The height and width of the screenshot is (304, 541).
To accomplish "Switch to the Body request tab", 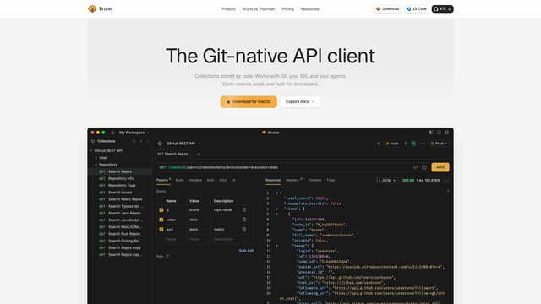I will pyautogui.click(x=179, y=180).
